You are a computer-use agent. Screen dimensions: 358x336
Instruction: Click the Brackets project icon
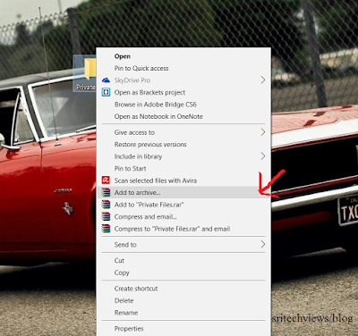click(x=106, y=92)
